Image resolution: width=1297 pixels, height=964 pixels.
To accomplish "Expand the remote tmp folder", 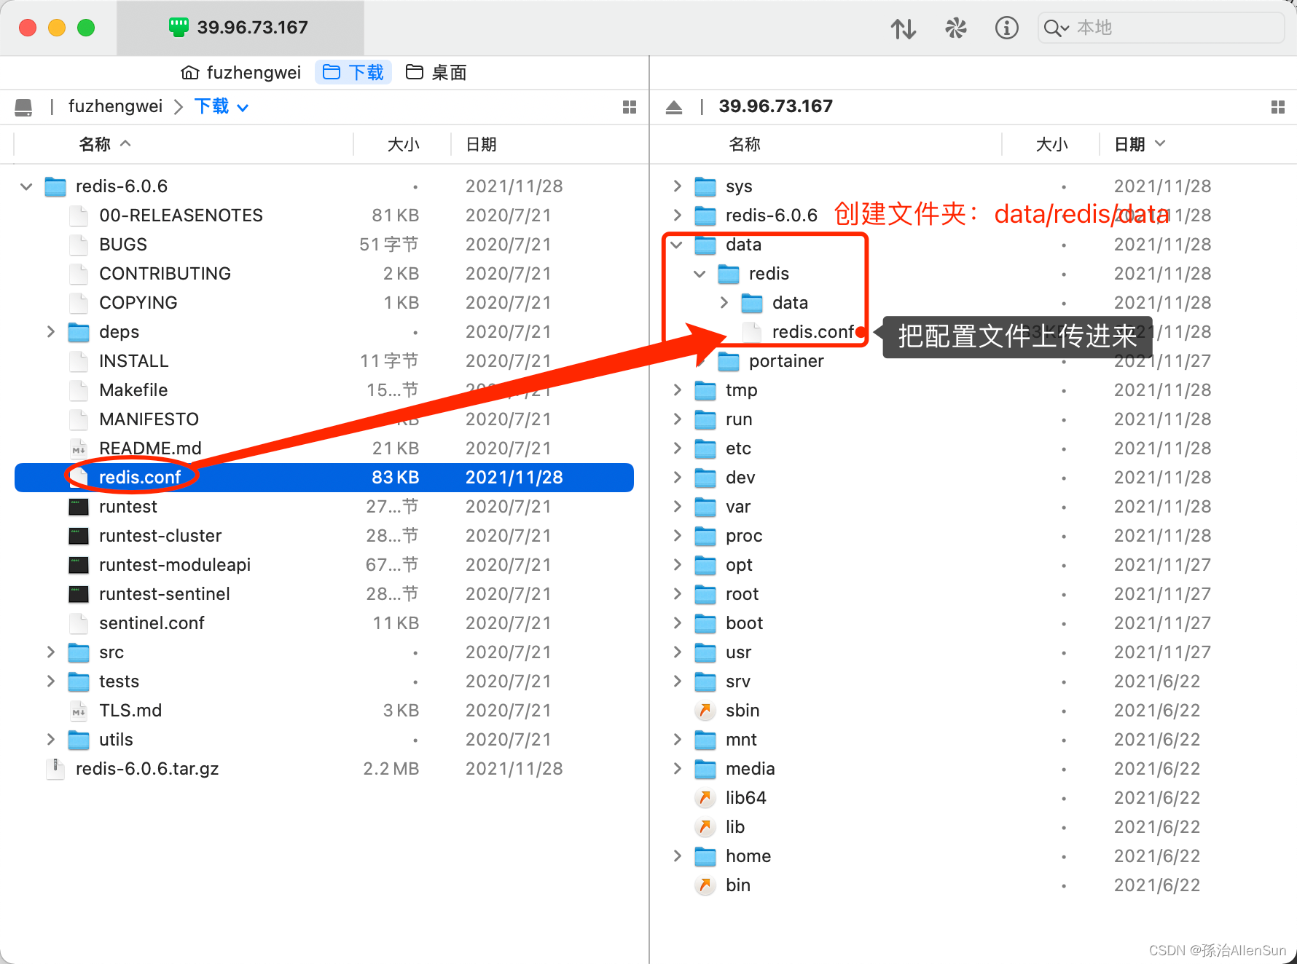I will (x=677, y=390).
